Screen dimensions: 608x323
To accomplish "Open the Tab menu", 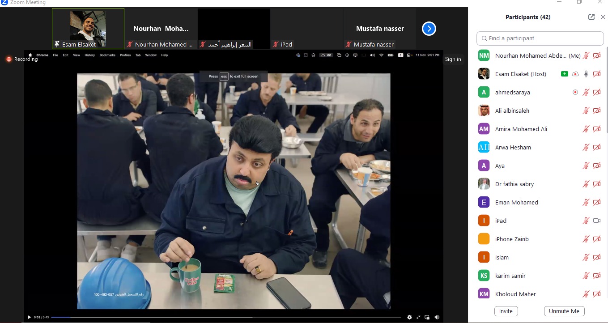I will click(x=138, y=55).
